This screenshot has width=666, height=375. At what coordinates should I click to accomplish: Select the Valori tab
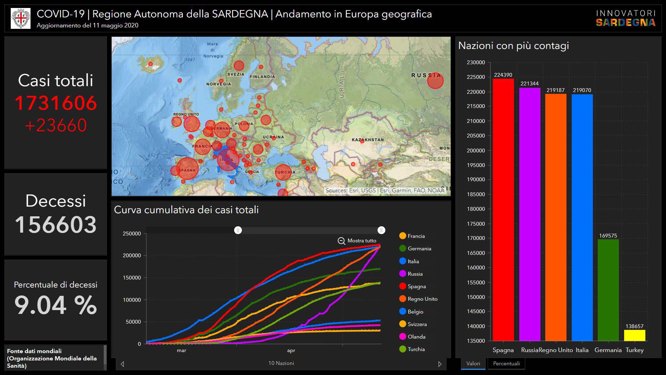tap(473, 364)
